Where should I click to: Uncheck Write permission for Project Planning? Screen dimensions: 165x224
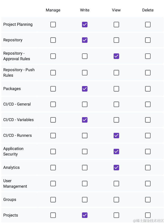85,25
